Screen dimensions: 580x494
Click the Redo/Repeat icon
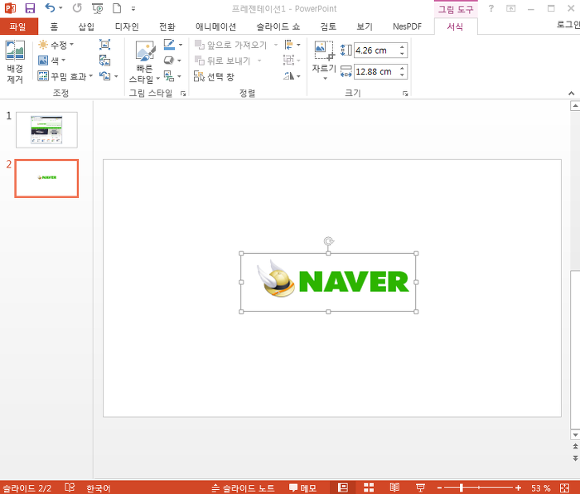pos(77,7)
